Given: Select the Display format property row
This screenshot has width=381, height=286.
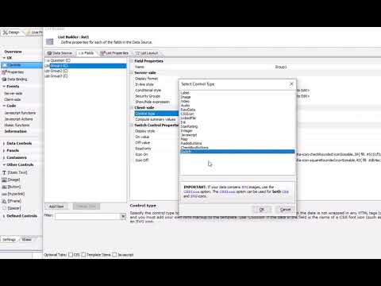Looking at the screenshot, I should (x=146, y=79).
